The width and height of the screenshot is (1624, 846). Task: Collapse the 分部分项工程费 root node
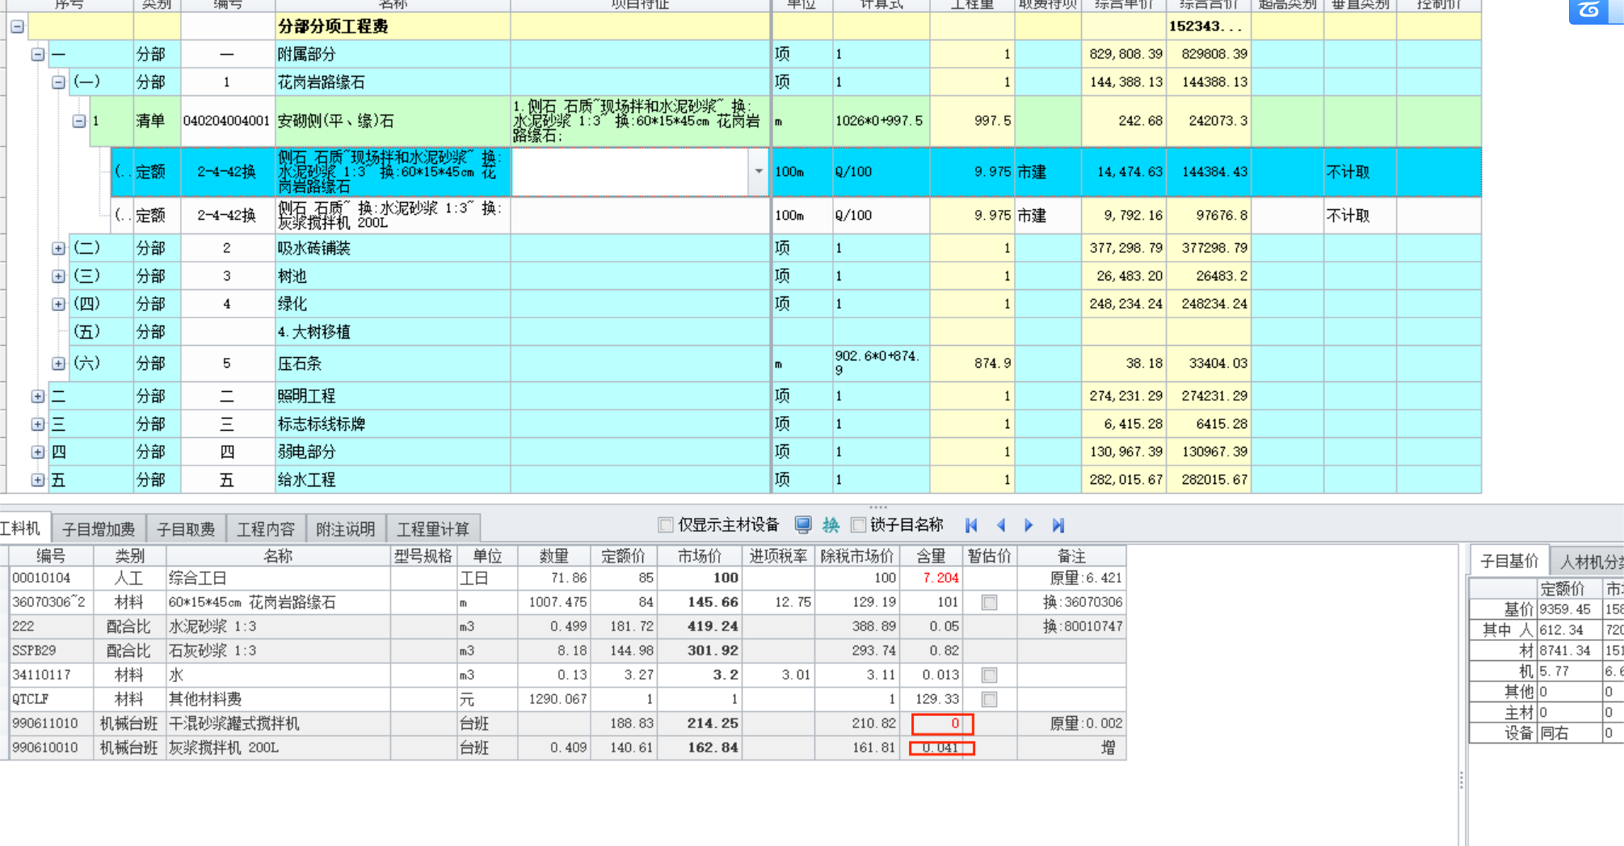click(17, 27)
